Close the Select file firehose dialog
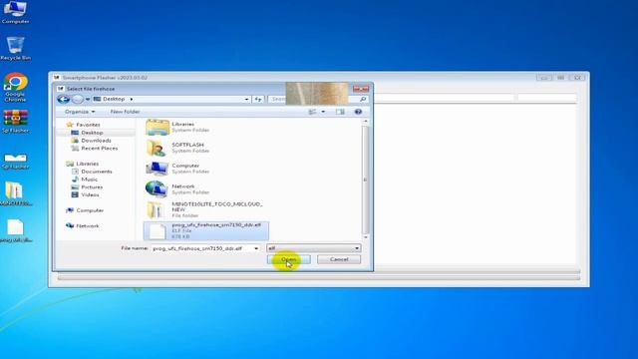This screenshot has height=359, width=638. pyautogui.click(x=361, y=89)
